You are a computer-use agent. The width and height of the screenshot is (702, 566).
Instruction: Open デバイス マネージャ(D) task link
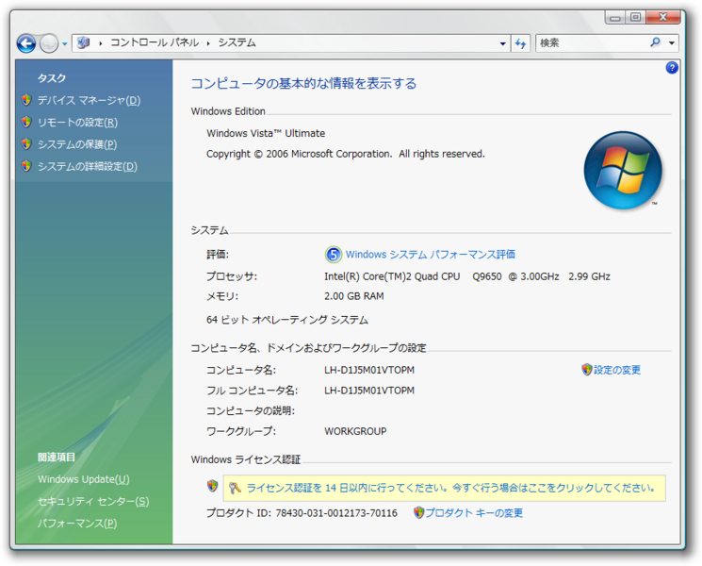tap(89, 100)
